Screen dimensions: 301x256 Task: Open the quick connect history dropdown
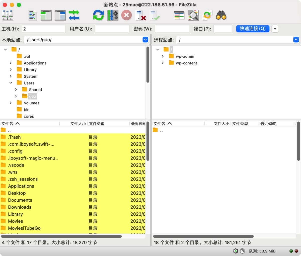[275, 29]
